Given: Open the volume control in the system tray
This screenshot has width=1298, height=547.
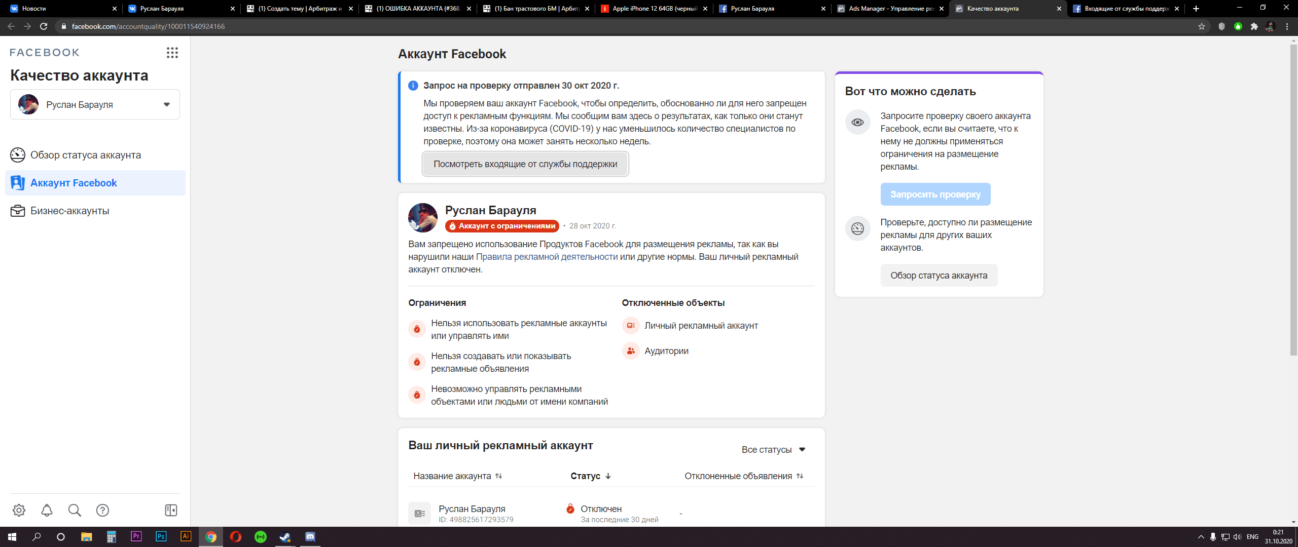Looking at the screenshot, I should coord(1237,537).
